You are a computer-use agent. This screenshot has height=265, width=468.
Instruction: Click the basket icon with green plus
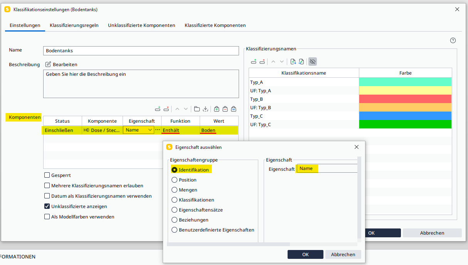coord(217,109)
